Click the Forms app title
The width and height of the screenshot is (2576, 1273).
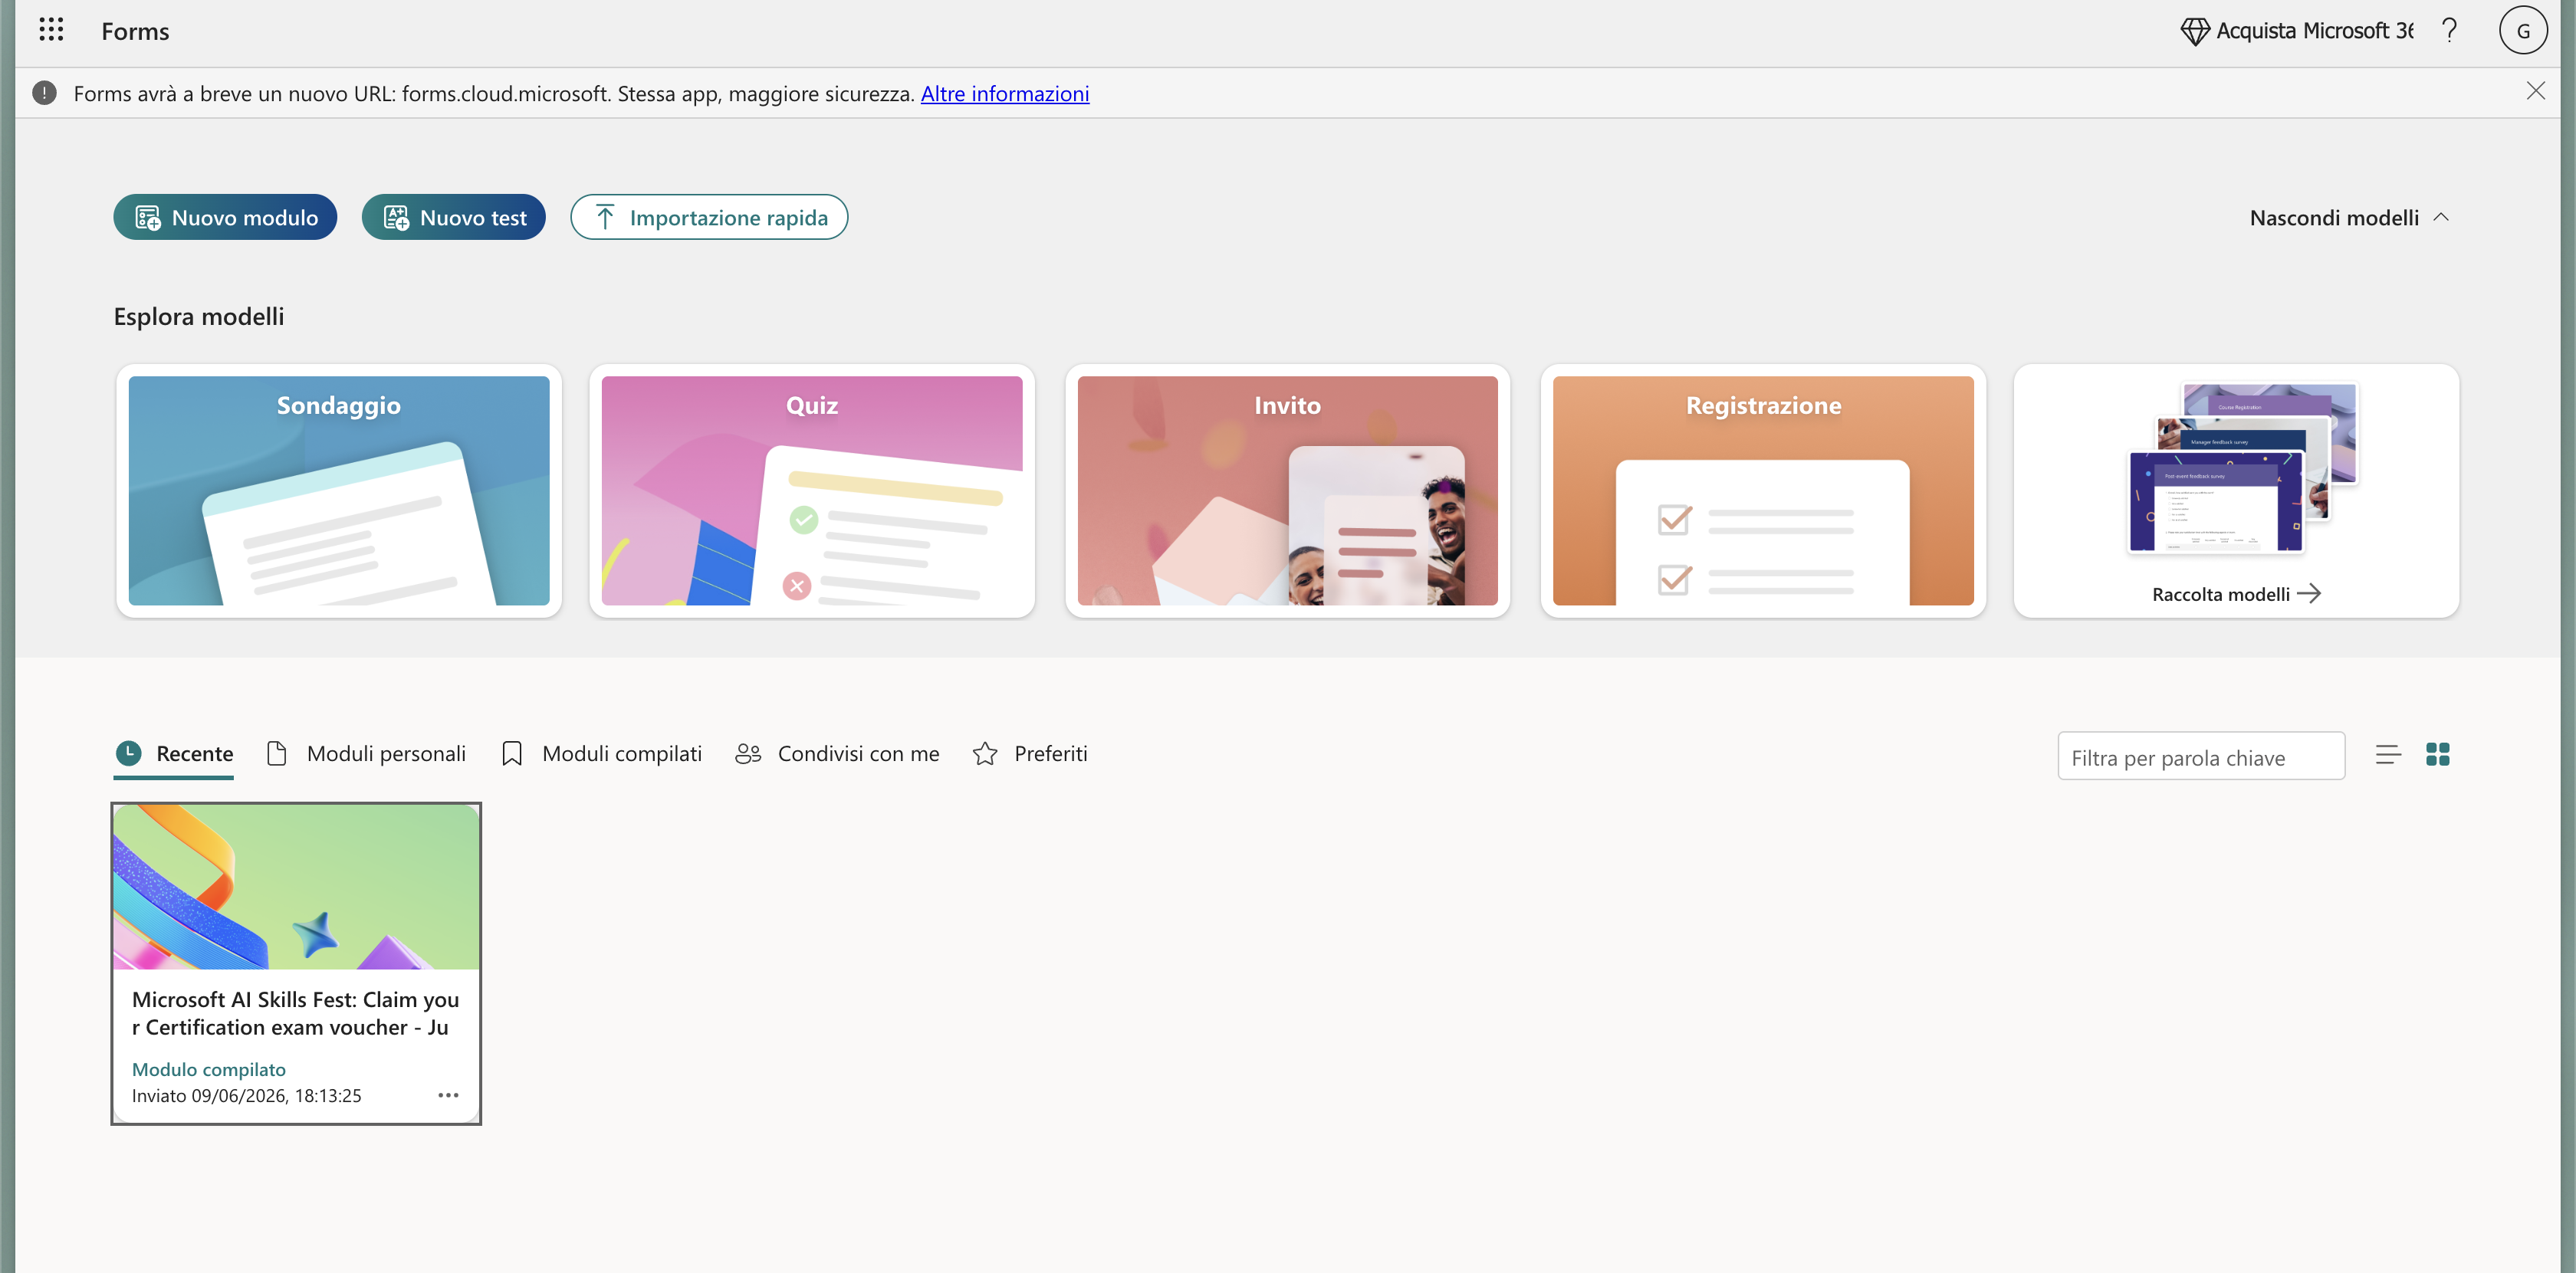(135, 31)
